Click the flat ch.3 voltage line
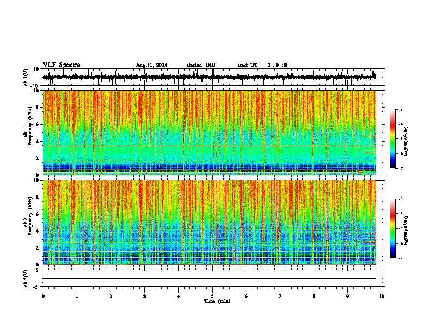The image size is (430, 332). (210, 278)
